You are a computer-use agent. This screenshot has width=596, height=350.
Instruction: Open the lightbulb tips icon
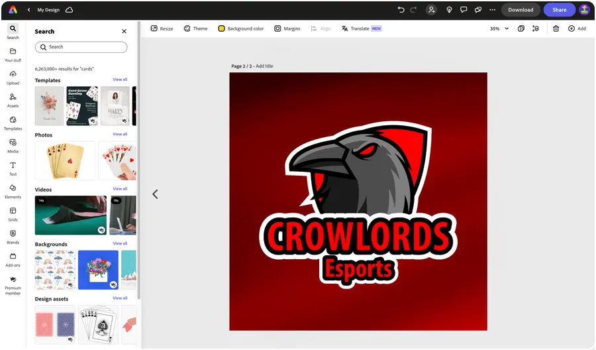(449, 10)
